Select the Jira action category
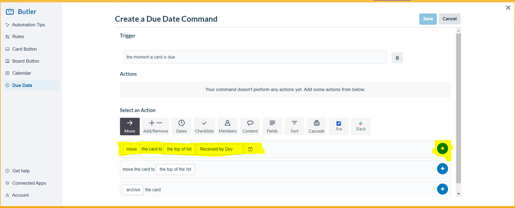Screen dimensions: 515x208 339,127
